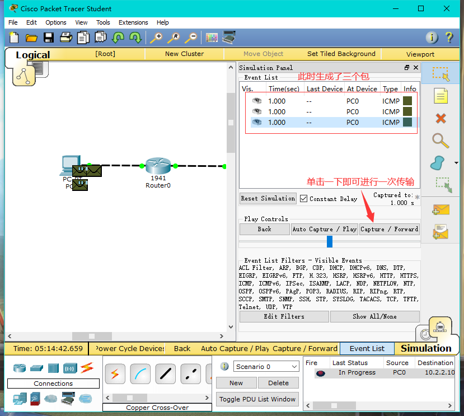Open a file with folder icon
This screenshot has width=464, height=416.
coord(31,38)
